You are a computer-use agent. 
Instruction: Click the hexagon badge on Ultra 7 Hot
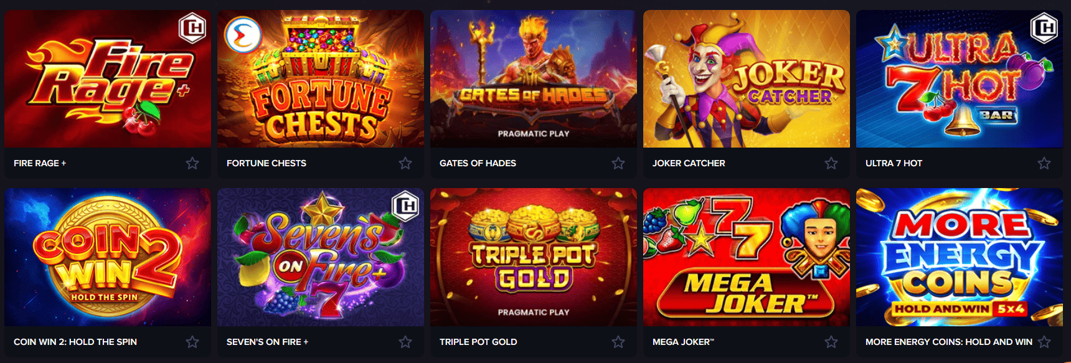(1044, 28)
